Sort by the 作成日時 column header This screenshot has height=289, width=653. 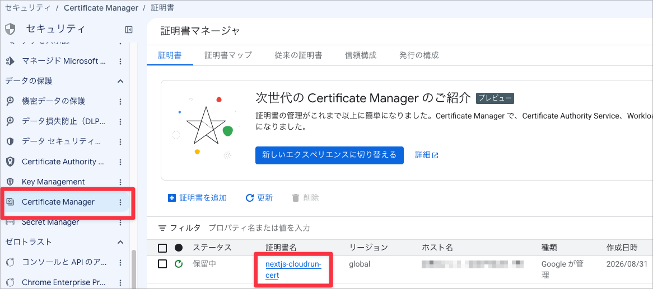[x=622, y=248]
